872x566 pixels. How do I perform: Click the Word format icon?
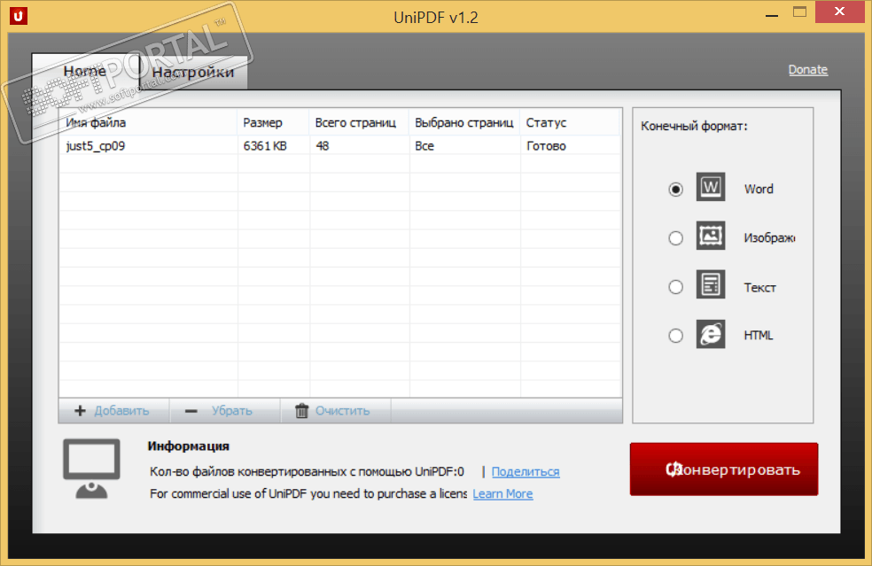[710, 187]
